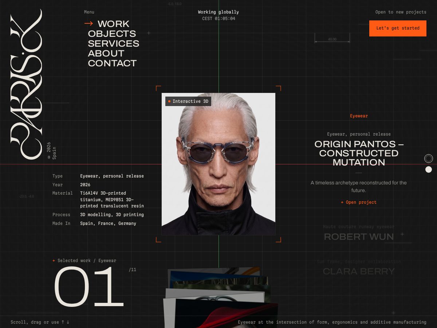The width and height of the screenshot is (437, 328).
Task: Select the CLARA BERRY project title
Action: [x=359, y=272]
